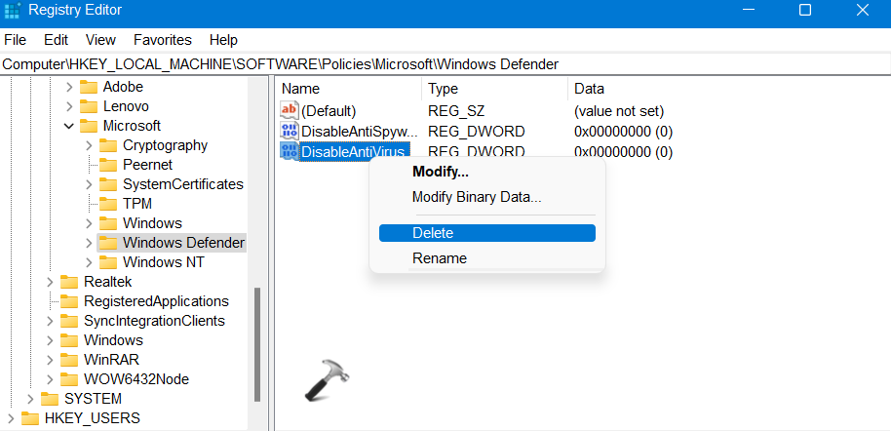Expand the Cryptography key
Screen dimensions: 891x431
[x=89, y=145]
